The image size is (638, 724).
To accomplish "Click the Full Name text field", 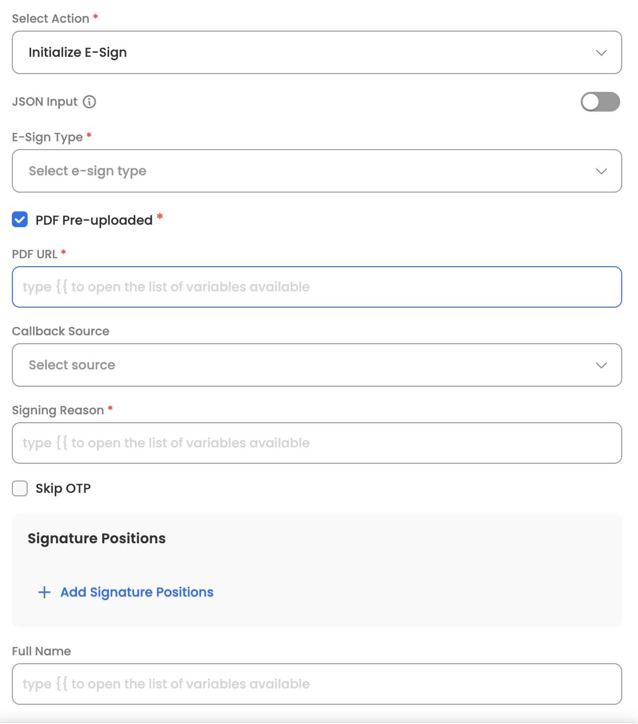I will click(316, 684).
